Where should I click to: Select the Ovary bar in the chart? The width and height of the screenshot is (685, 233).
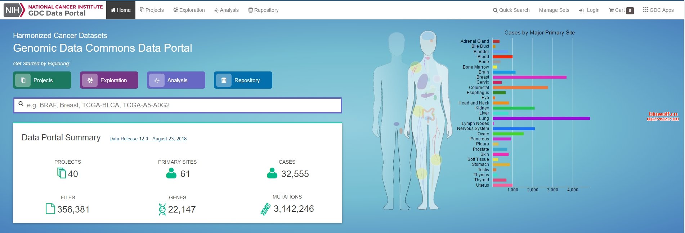[508, 134]
